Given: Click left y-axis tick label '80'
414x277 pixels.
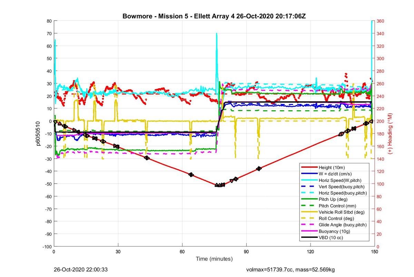Looking at the screenshot, I should (x=49, y=21).
